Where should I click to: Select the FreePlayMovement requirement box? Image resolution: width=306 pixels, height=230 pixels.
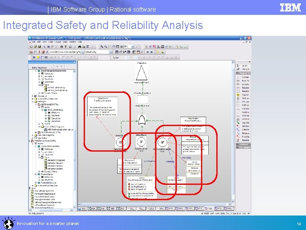coord(102,106)
